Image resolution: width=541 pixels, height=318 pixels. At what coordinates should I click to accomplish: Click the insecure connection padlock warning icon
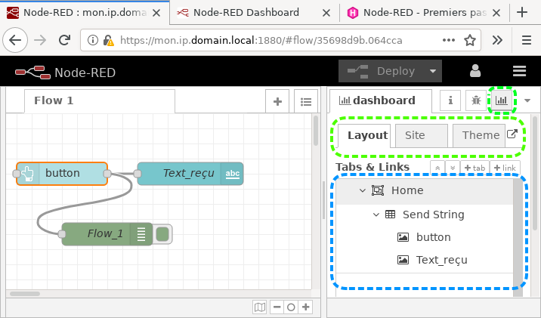[108, 40]
